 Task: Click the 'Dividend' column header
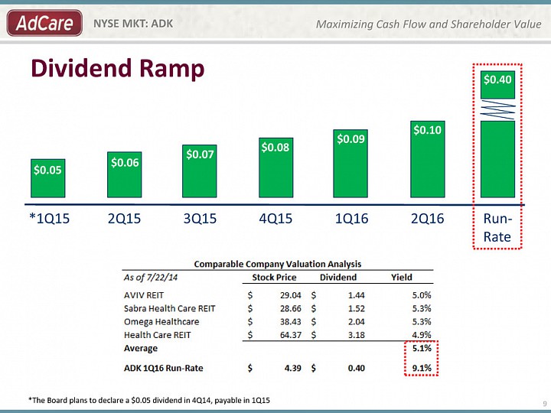(x=338, y=278)
